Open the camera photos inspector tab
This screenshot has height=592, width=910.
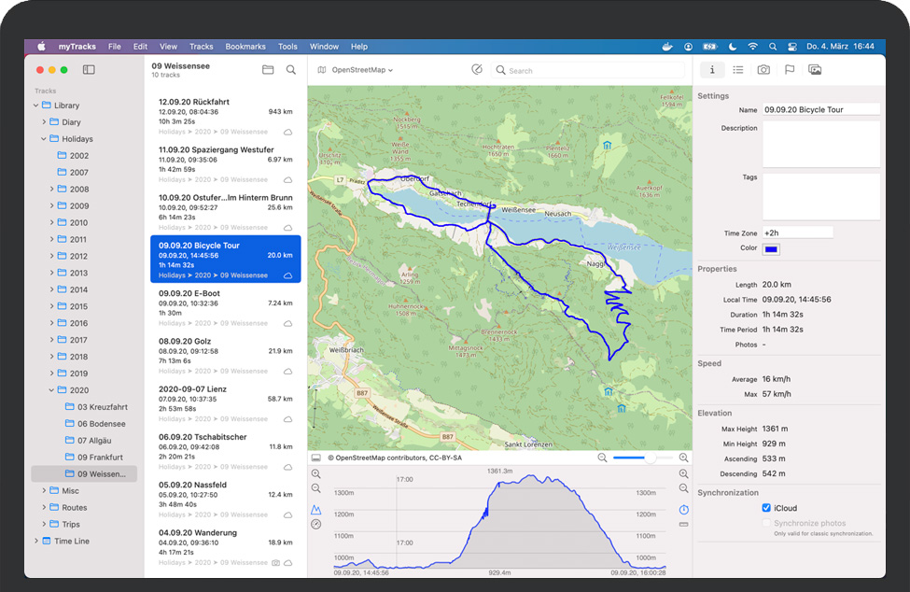pyautogui.click(x=763, y=70)
